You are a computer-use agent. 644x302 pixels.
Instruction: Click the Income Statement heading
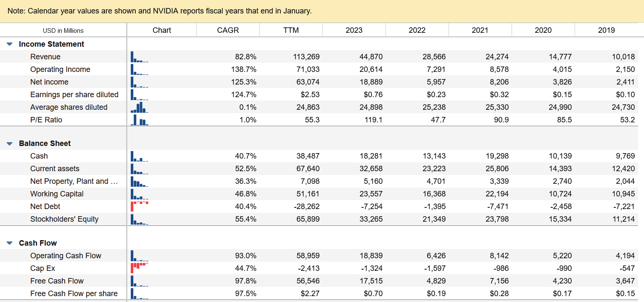click(51, 44)
